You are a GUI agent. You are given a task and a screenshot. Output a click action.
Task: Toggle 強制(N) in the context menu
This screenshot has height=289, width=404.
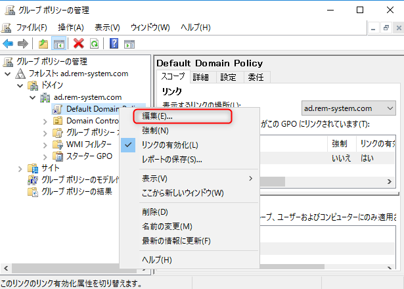156,131
